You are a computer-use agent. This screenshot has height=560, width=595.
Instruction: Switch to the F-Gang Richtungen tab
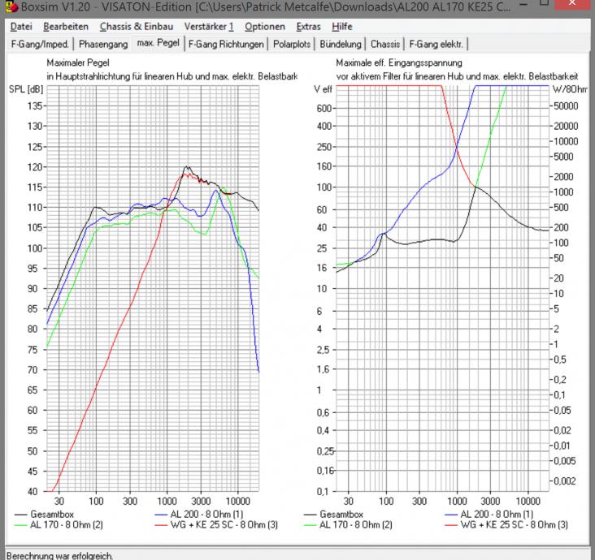(226, 44)
